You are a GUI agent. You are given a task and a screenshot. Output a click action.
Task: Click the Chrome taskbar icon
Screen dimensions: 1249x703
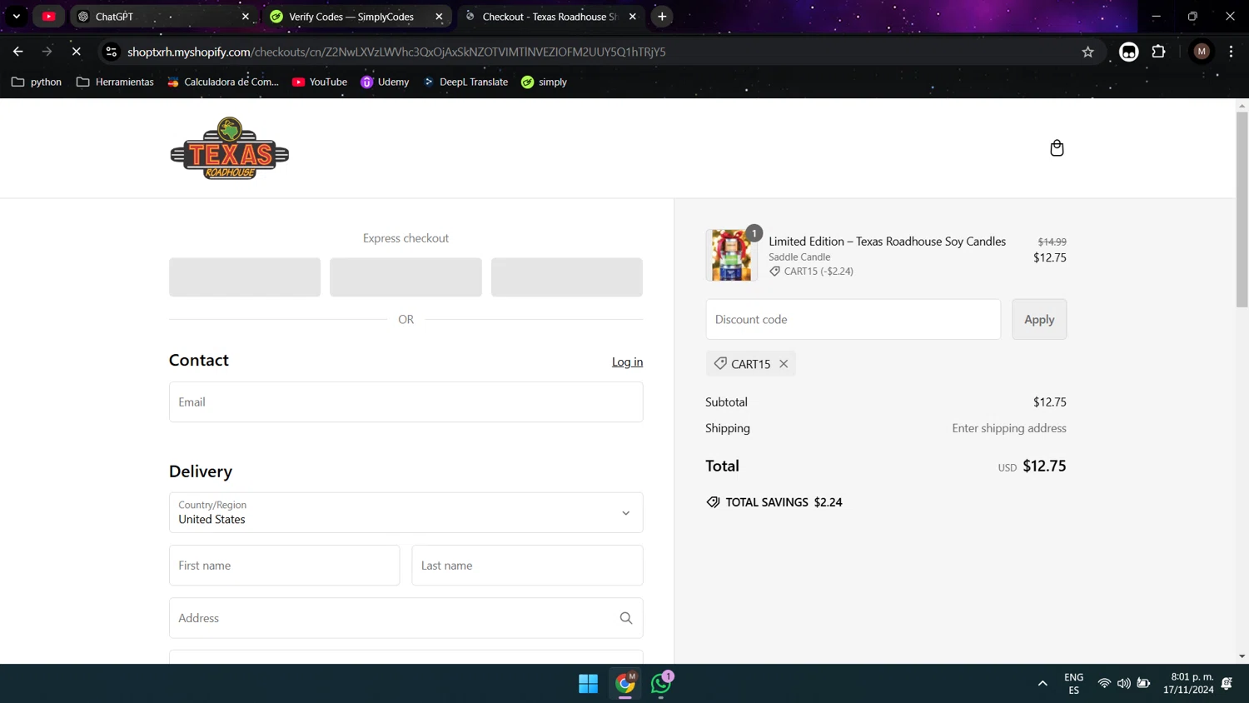[x=625, y=684]
